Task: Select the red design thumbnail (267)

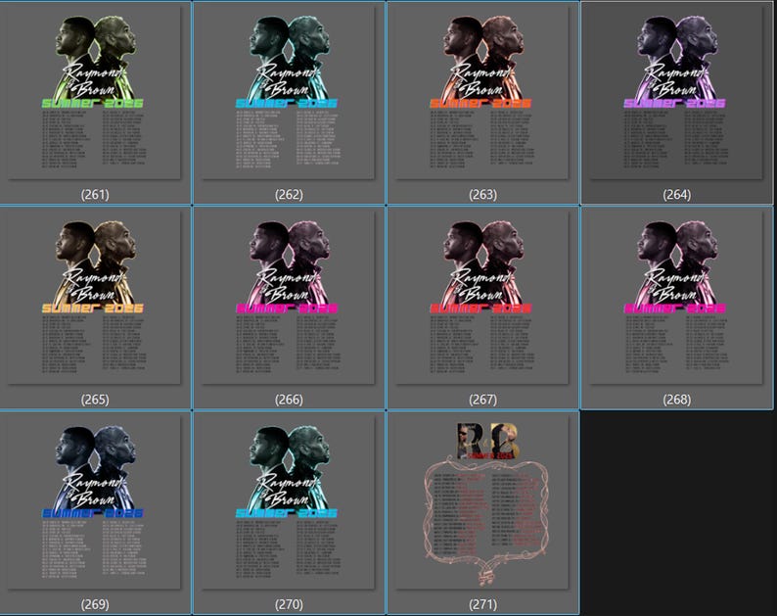Action: (x=482, y=298)
